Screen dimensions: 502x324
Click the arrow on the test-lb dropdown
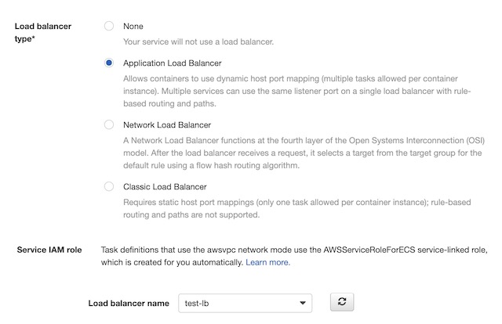click(x=302, y=303)
